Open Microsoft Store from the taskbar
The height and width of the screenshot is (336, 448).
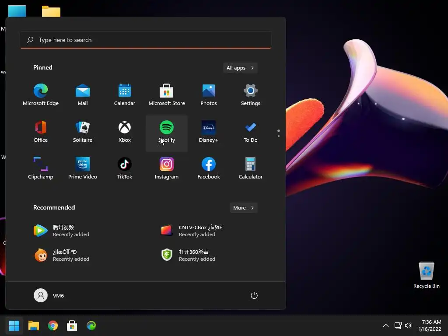[72, 325]
